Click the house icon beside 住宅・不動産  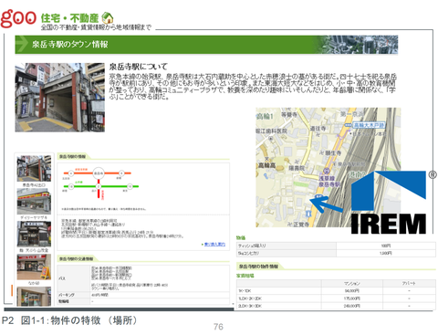click(x=108, y=18)
